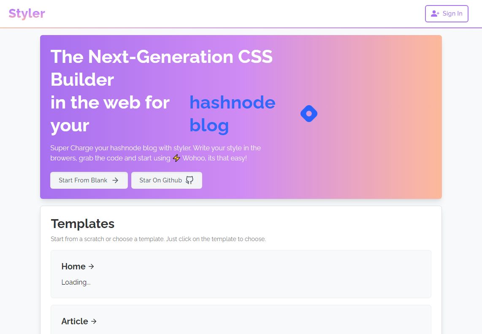Click the Sign In button
The height and width of the screenshot is (334, 482).
[447, 14]
